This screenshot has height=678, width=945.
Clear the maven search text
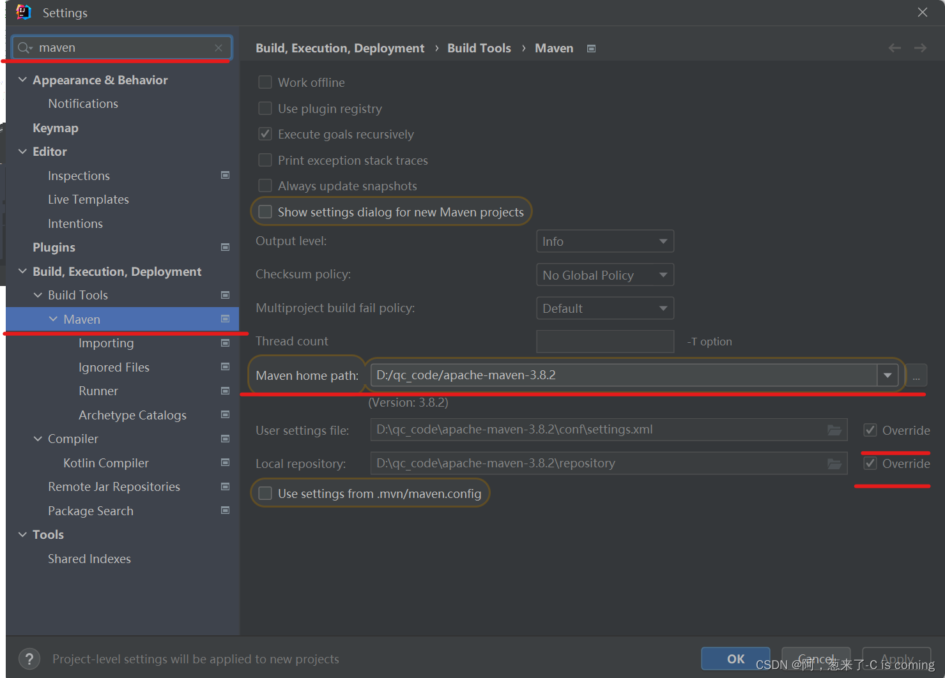[x=219, y=48]
